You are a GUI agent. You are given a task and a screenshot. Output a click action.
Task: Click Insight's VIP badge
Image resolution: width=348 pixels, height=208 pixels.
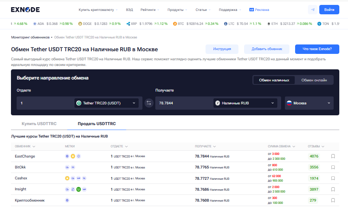click(84, 189)
